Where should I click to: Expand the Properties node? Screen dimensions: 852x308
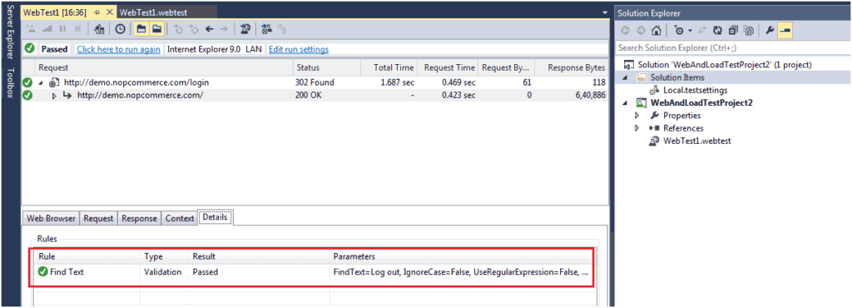[x=637, y=116]
